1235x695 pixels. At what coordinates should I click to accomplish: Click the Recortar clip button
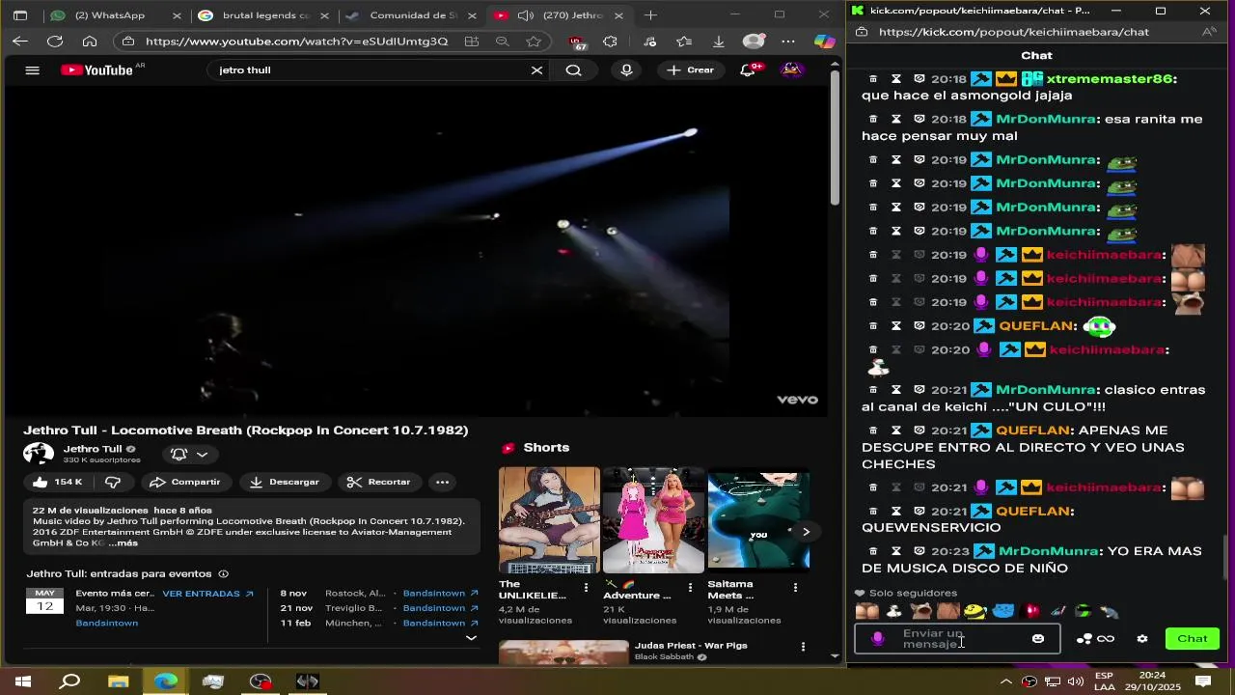379,482
